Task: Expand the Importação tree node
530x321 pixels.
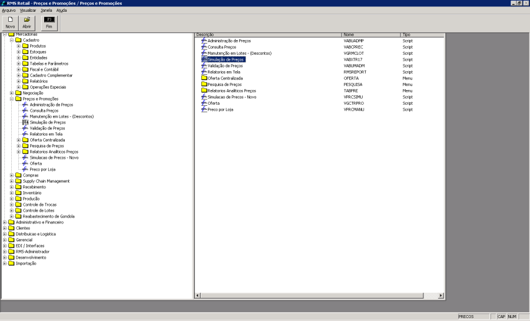Action: (5, 263)
